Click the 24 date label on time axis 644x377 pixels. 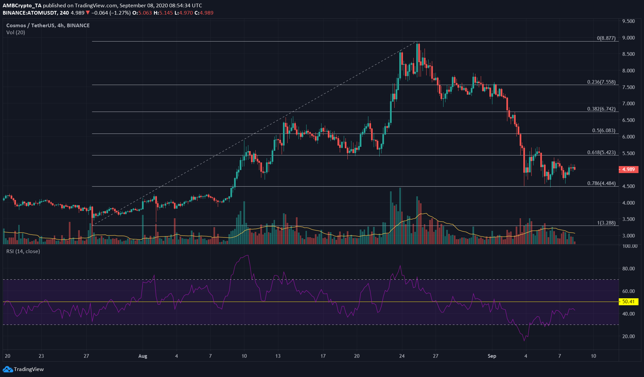402,356
